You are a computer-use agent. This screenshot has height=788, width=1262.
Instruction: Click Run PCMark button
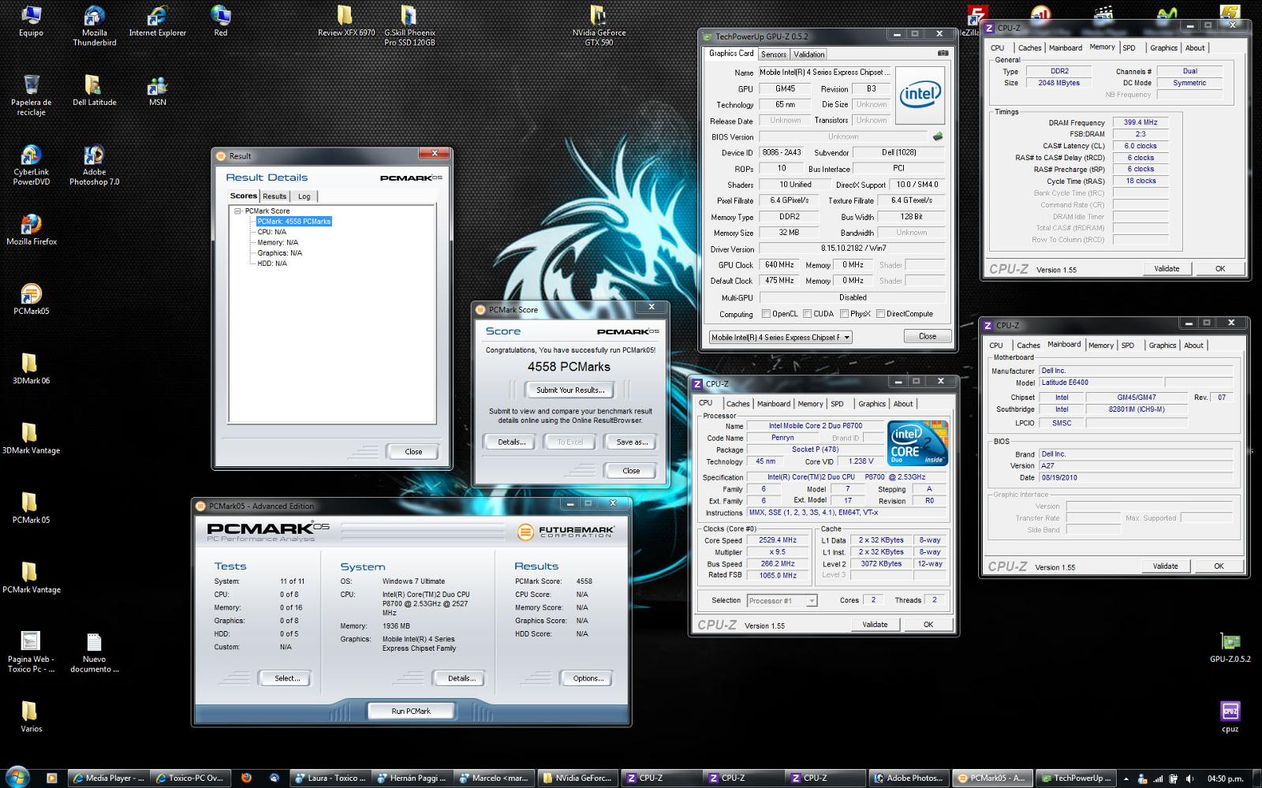coord(411,711)
